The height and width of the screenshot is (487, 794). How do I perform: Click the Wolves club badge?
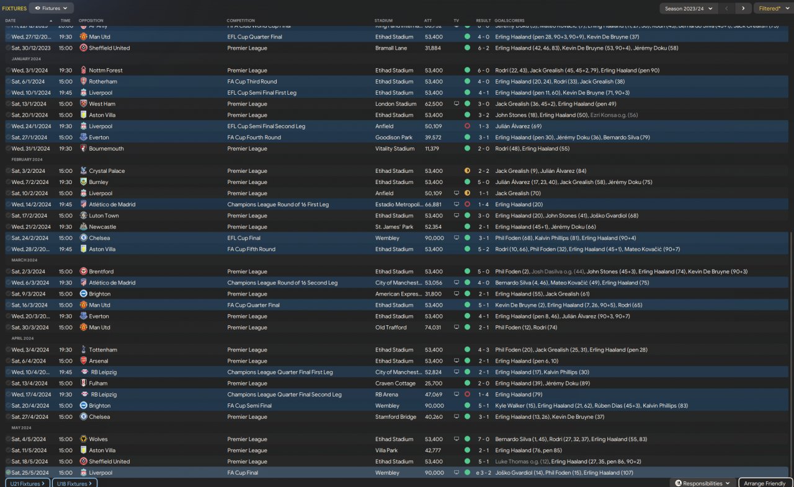point(83,439)
